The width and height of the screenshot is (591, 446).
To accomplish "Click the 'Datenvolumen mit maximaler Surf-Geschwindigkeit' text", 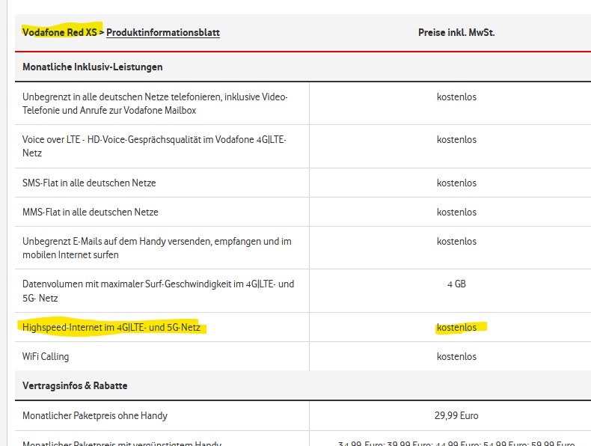I will [158, 290].
